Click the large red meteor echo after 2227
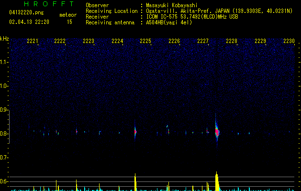Viewport: 301px width, 191px height. tap(217, 132)
